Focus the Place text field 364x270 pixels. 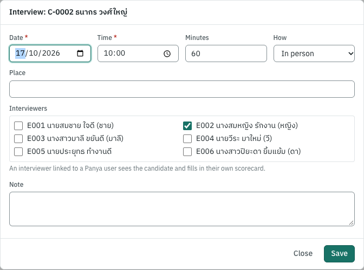pos(182,89)
